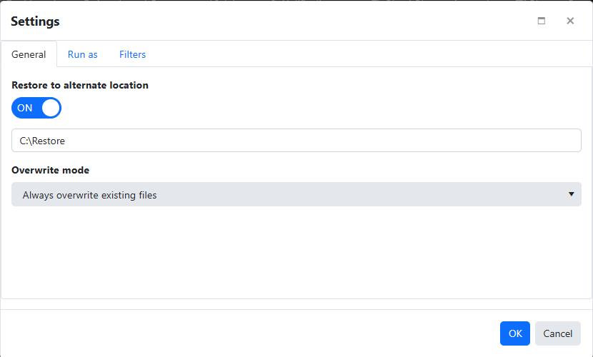Viewport: 593px width, 357px height.
Task: Open the Overwrite mode dropdown
Action: click(x=296, y=194)
